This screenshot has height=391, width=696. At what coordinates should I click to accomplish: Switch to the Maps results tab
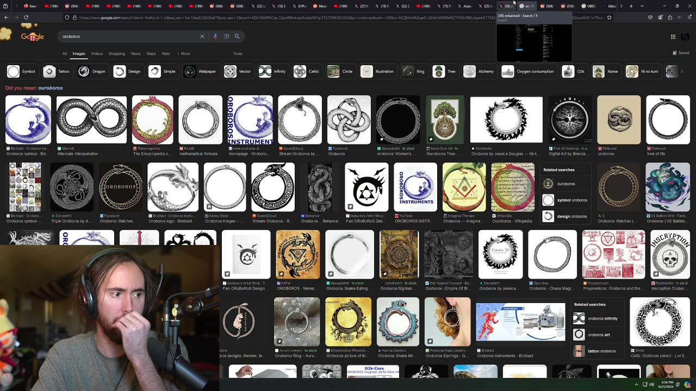tap(151, 53)
